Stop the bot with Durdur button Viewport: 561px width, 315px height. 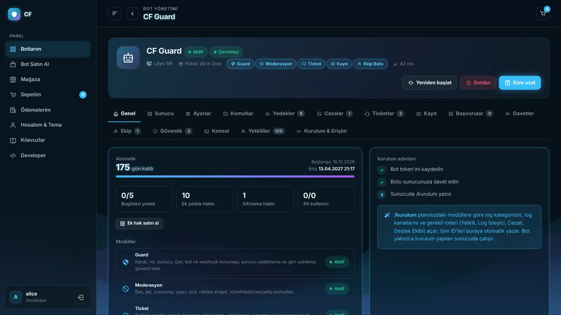pos(478,83)
